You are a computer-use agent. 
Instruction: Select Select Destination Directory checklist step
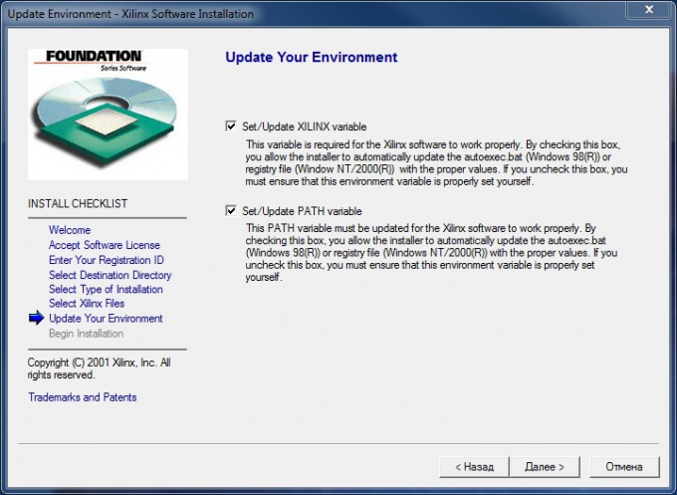111,275
